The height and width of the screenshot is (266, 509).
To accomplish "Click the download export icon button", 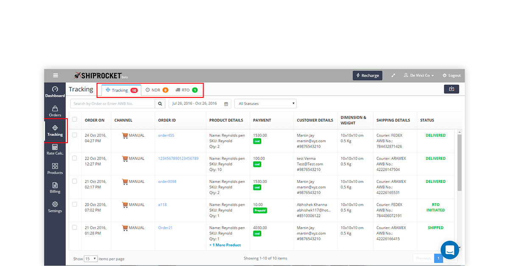I will click(x=451, y=89).
